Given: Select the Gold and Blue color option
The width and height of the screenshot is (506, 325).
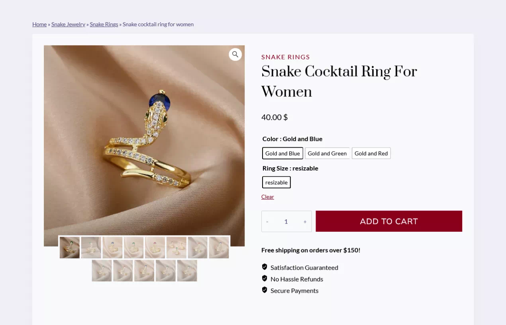Looking at the screenshot, I should pyautogui.click(x=282, y=153).
